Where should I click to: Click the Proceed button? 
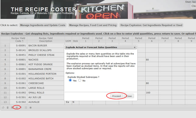point(116,96)
